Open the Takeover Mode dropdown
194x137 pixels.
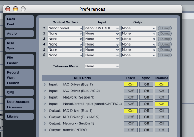click(102, 66)
